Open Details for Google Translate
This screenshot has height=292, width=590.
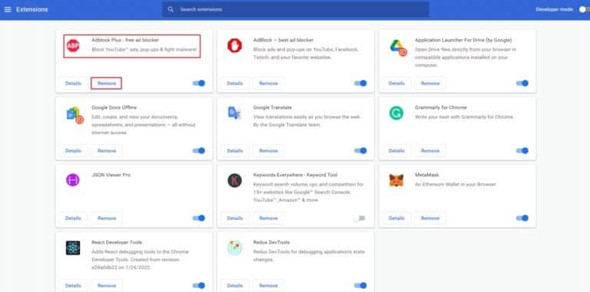(235, 150)
